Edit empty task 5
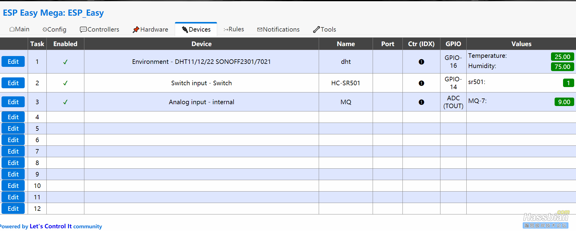This screenshot has height=231, width=576. tap(13, 128)
